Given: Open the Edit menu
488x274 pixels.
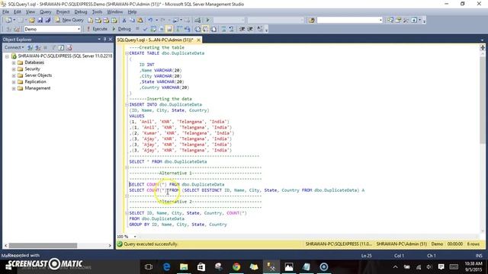Looking at the screenshot, I should 18,12.
